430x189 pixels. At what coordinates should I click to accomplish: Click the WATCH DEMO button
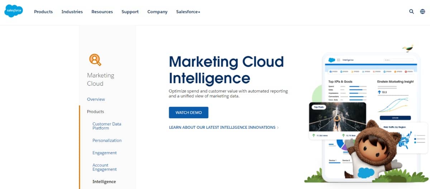[x=188, y=113]
